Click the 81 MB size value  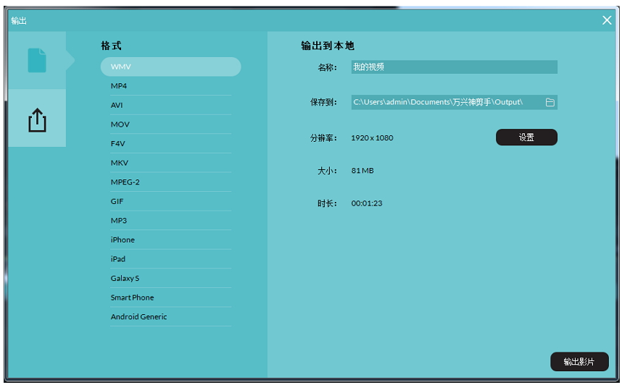coord(362,171)
